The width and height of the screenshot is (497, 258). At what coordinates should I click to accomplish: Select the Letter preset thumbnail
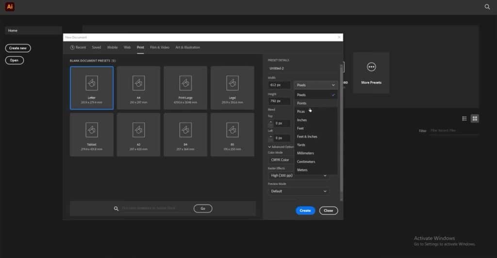[x=92, y=88]
